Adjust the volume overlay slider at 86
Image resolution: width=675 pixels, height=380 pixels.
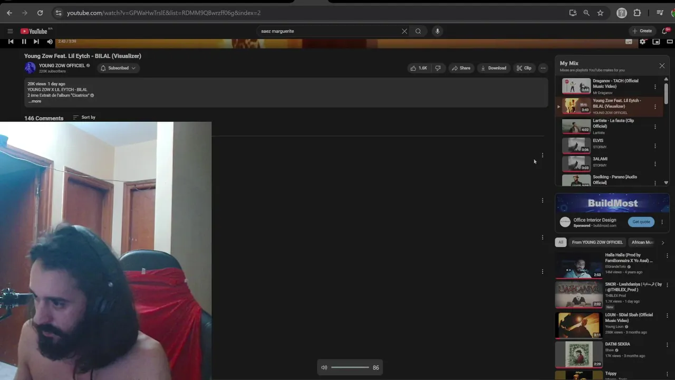coord(350,367)
